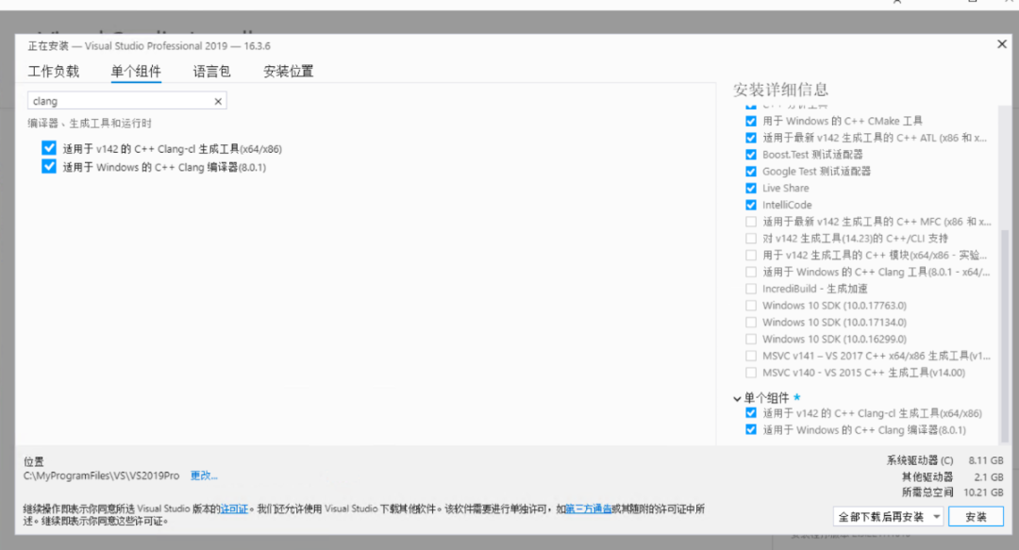
Task: Open the 全部下载后再安装 dropdown arrow
Action: tap(937, 518)
